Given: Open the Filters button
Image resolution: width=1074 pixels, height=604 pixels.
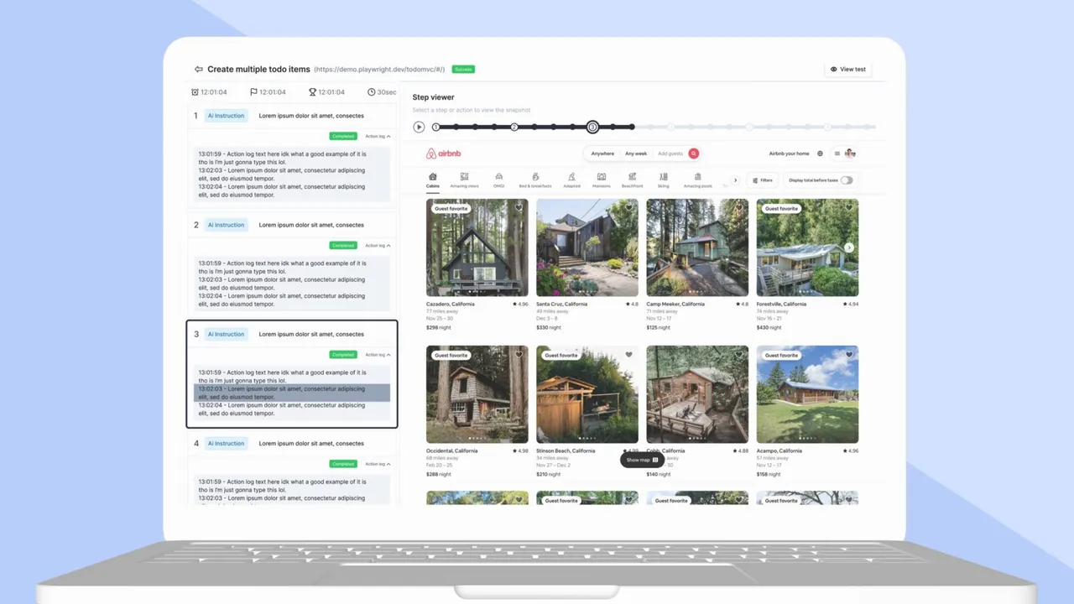Looking at the screenshot, I should (763, 180).
